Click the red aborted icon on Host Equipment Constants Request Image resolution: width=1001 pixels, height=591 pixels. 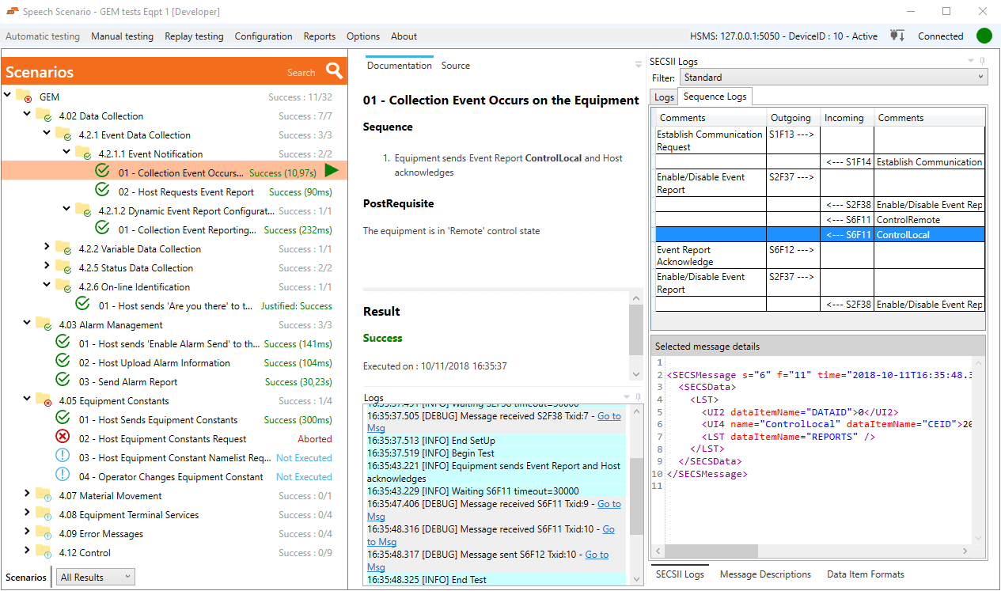tap(63, 438)
